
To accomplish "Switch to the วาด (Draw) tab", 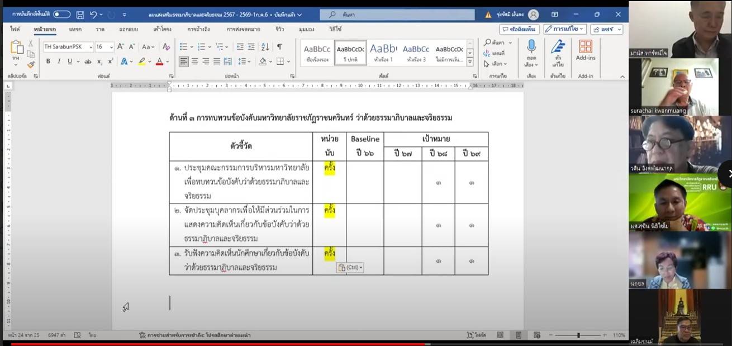I will pyautogui.click(x=100, y=29).
